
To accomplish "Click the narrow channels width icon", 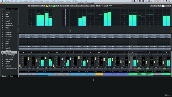I will (97, 6).
